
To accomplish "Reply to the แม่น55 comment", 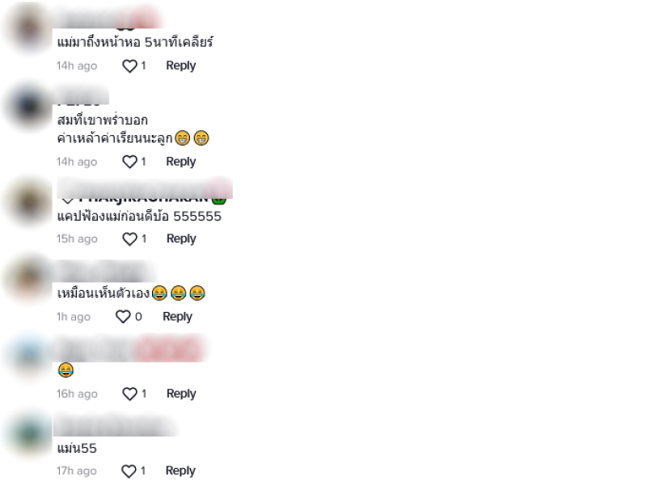I will (180, 471).
